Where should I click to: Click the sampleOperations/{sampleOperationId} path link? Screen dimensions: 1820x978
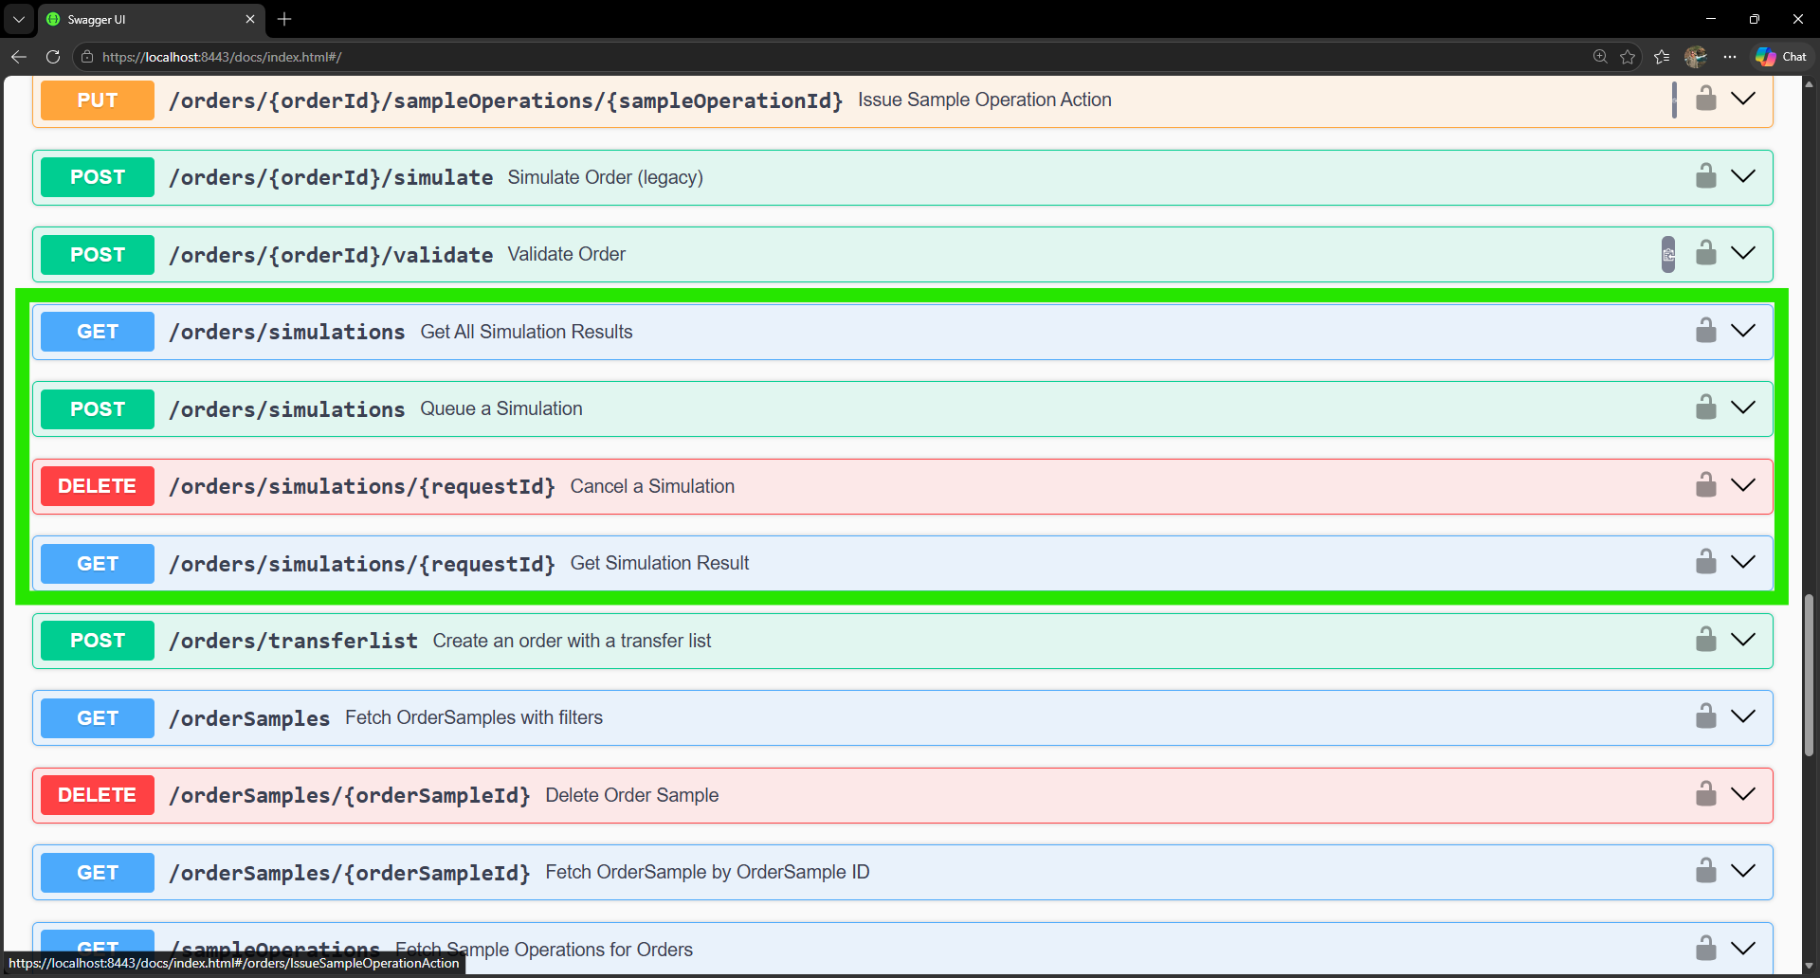pyautogui.click(x=505, y=100)
